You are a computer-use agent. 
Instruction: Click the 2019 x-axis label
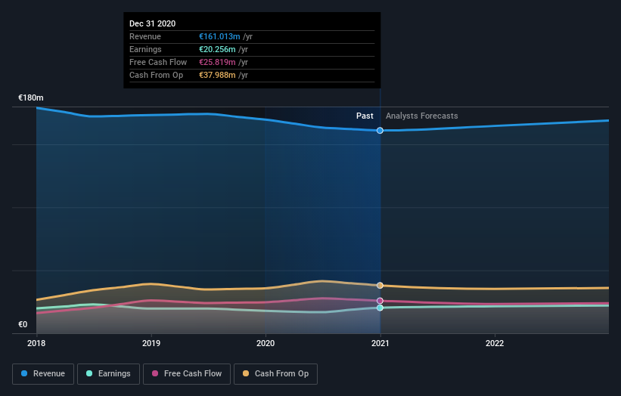click(x=151, y=343)
